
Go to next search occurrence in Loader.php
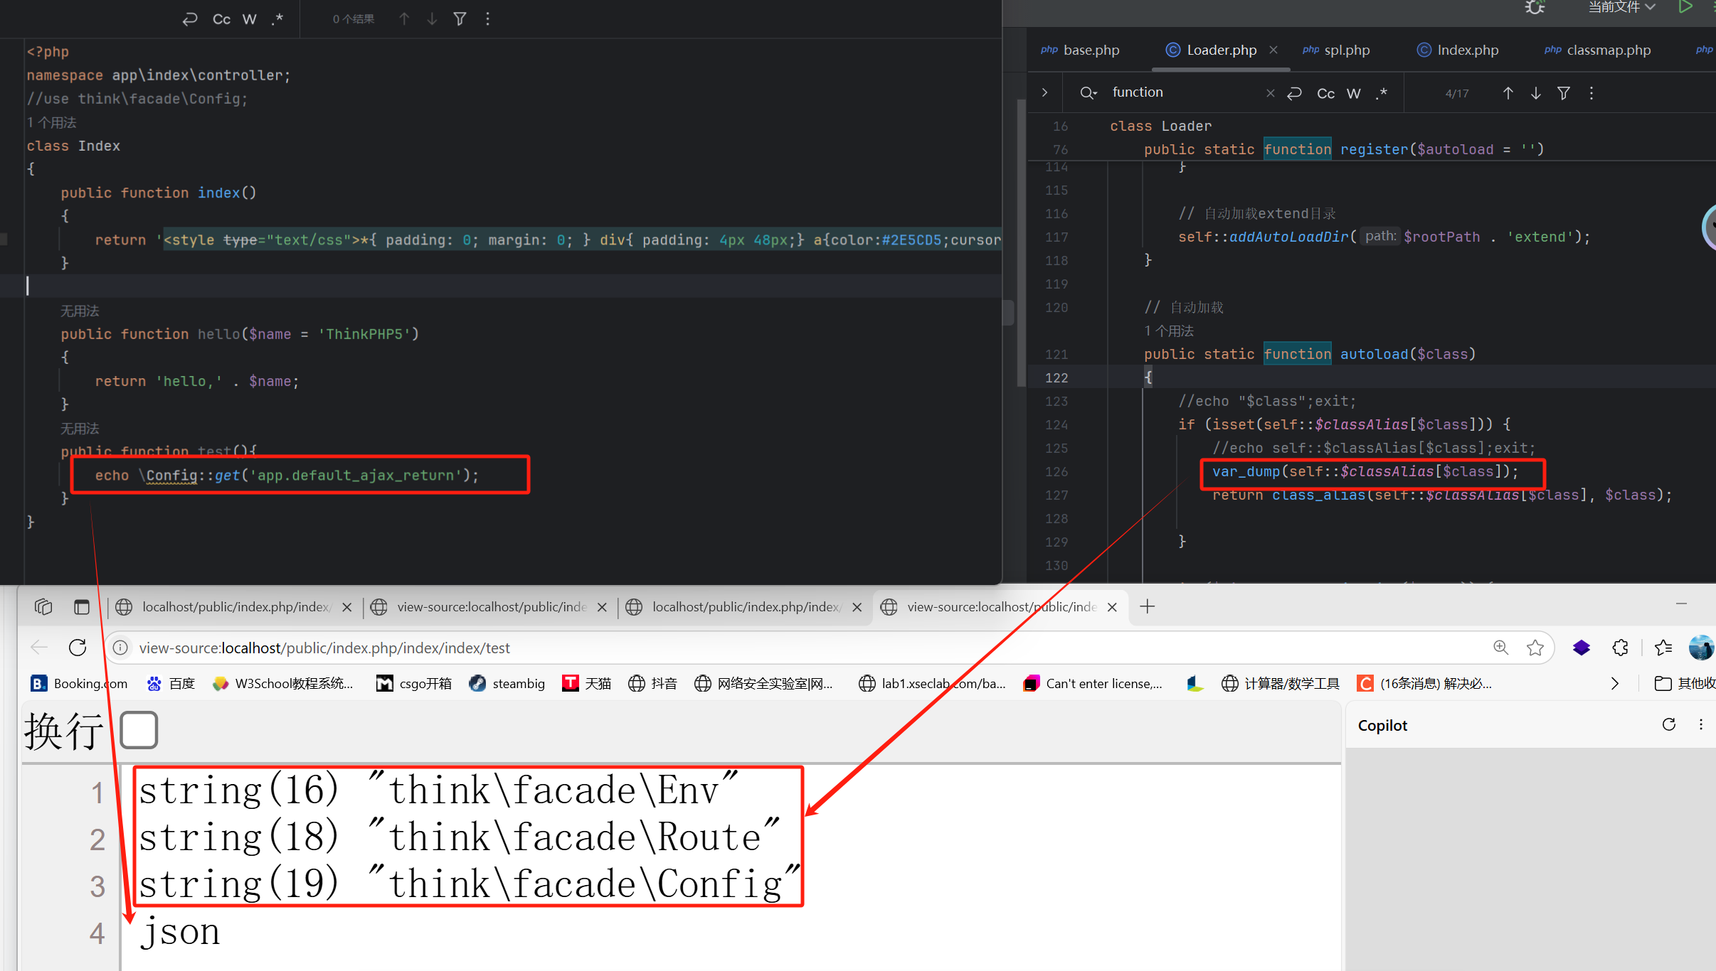click(x=1535, y=93)
